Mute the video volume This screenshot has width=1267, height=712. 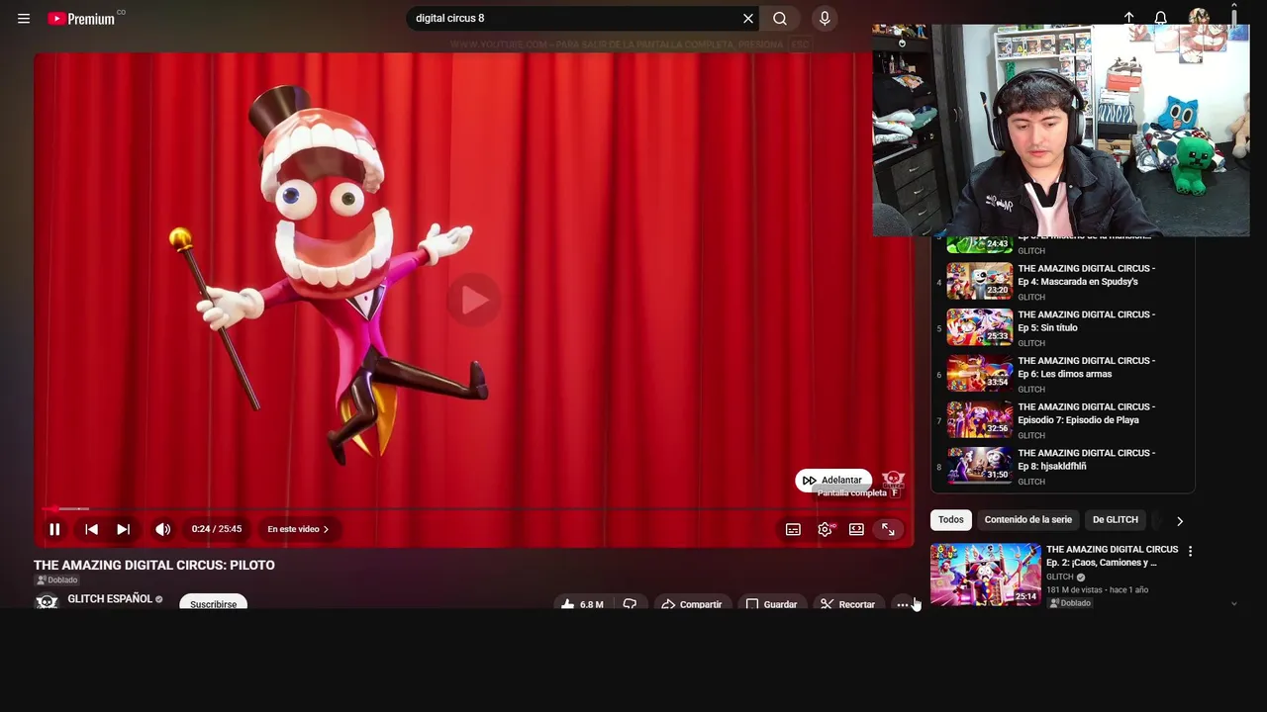[x=163, y=529]
